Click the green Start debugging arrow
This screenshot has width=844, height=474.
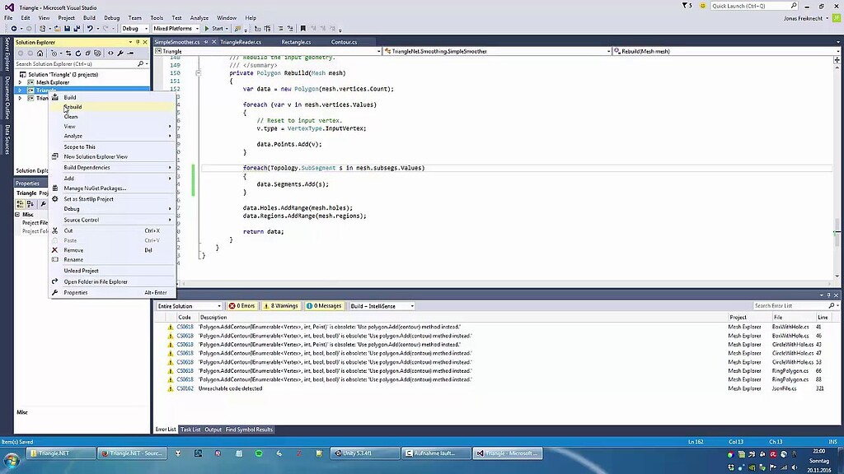coord(206,28)
